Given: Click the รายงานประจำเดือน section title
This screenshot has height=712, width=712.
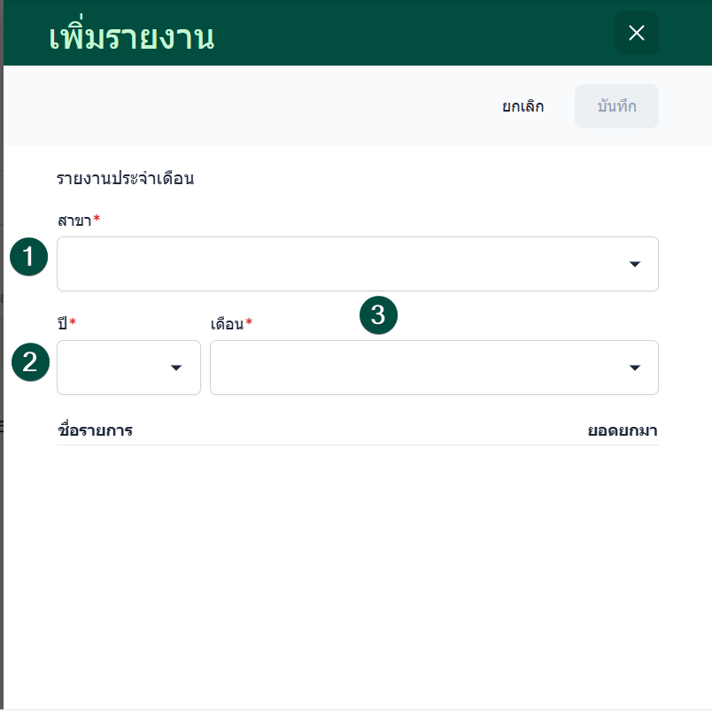Looking at the screenshot, I should pyautogui.click(x=126, y=178).
